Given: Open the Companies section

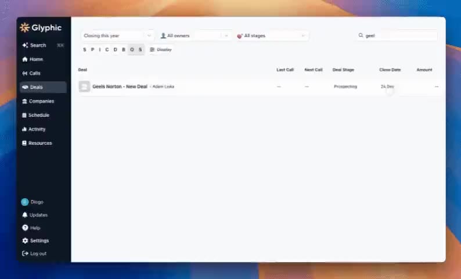Looking at the screenshot, I should (43, 101).
